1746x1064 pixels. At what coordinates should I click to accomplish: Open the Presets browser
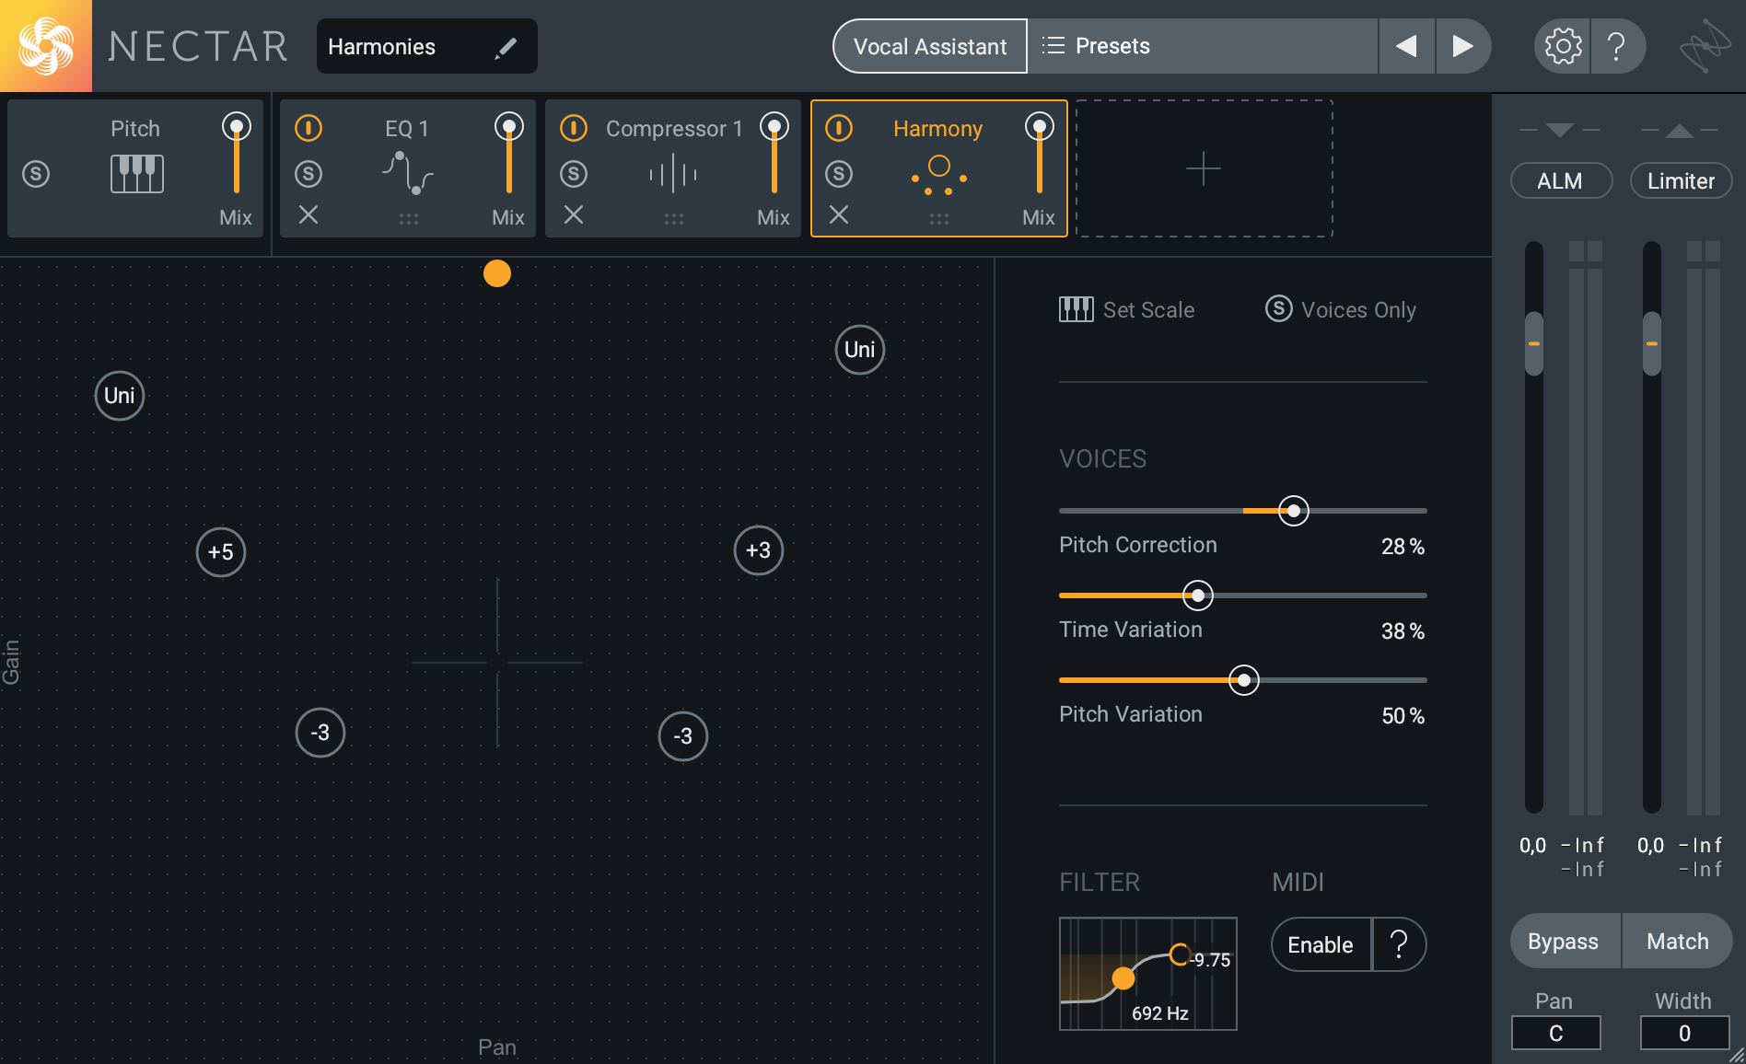click(x=1114, y=46)
